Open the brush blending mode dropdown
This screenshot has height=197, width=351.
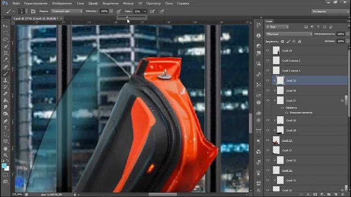click(x=67, y=11)
